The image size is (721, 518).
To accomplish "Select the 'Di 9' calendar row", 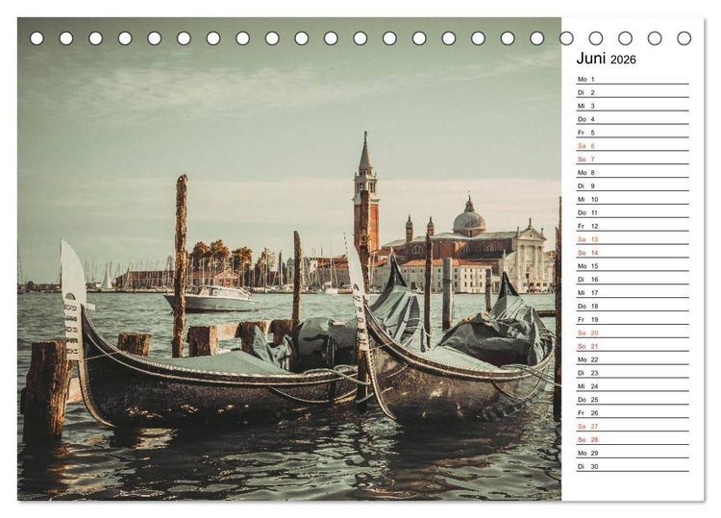I will click(x=633, y=185).
